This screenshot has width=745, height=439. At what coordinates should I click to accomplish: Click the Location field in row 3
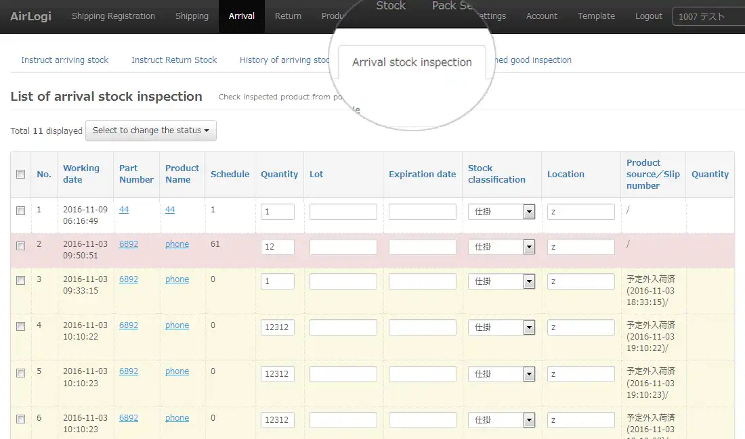[580, 281]
